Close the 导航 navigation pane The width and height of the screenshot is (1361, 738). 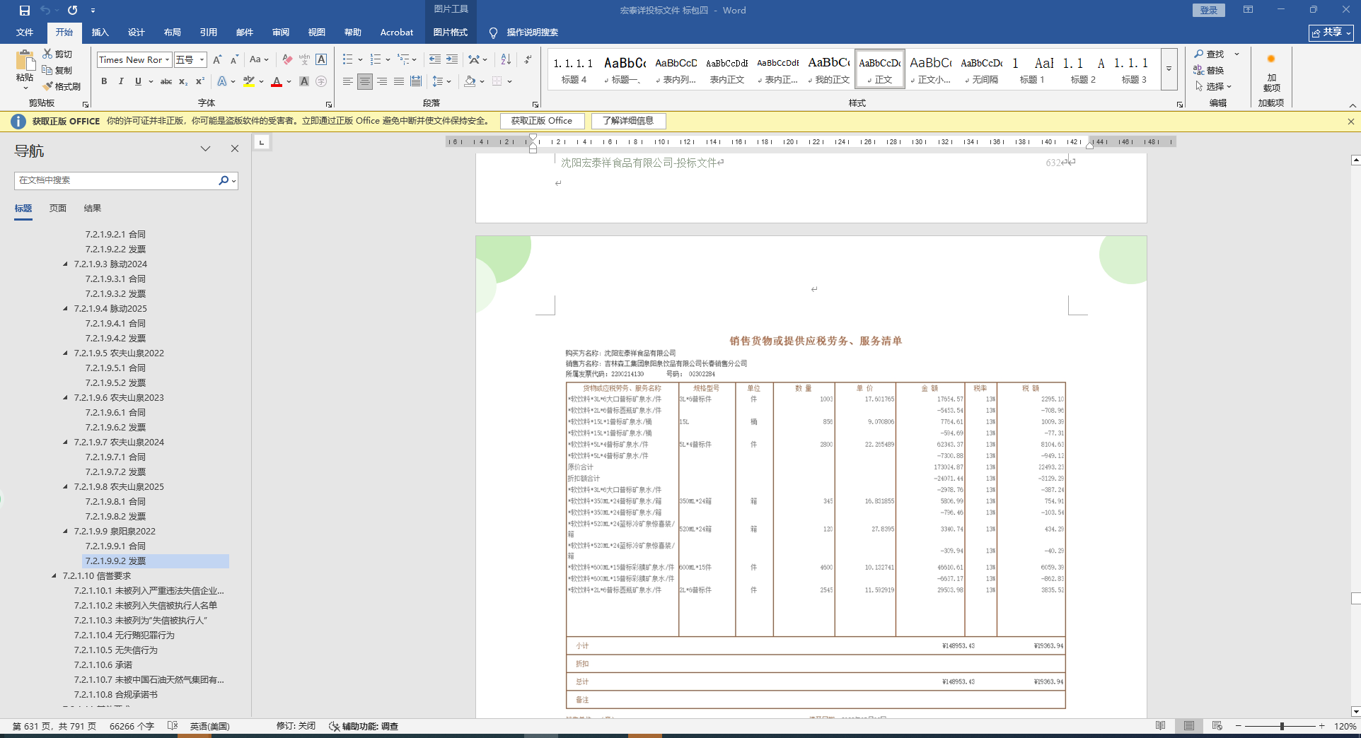(235, 148)
